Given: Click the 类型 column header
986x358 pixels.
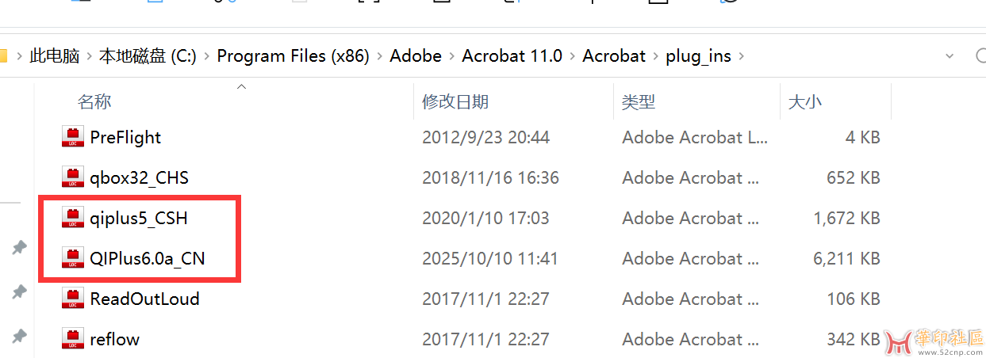Looking at the screenshot, I should click(639, 101).
